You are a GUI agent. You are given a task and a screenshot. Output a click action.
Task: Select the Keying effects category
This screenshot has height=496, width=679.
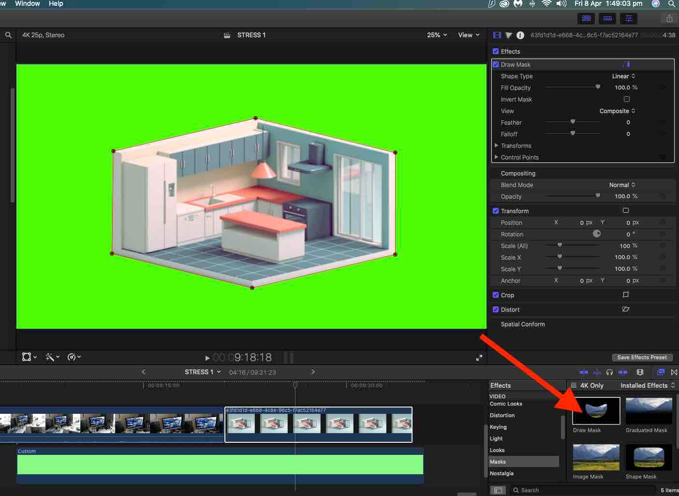(x=498, y=427)
